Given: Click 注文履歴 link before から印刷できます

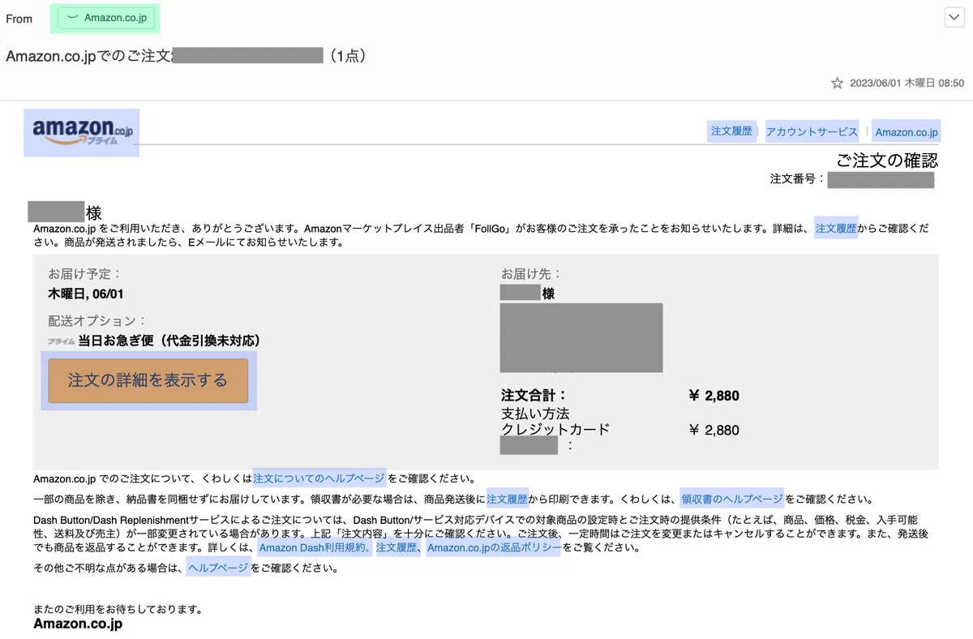Looking at the screenshot, I should click(508, 500).
